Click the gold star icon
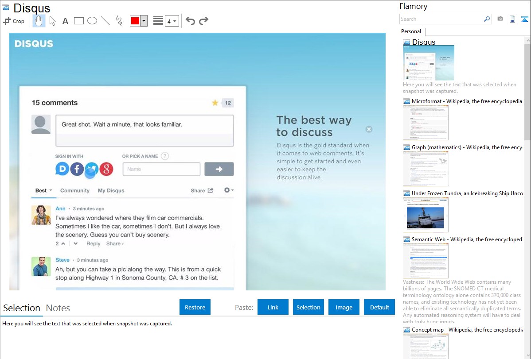 (x=215, y=103)
